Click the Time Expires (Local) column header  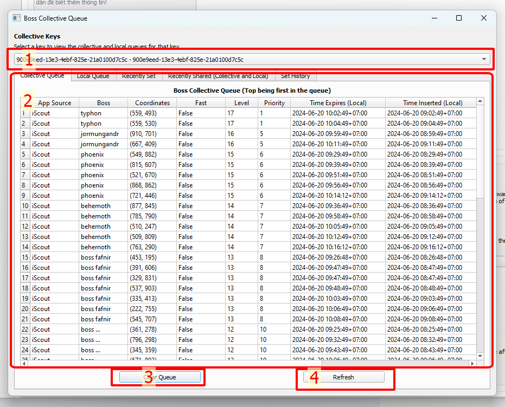337,103
